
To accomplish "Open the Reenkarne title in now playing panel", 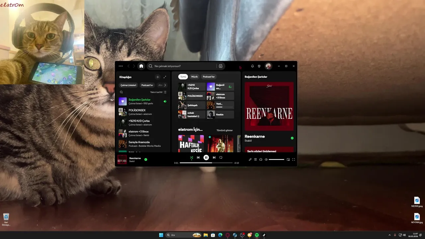I will 255,136.
